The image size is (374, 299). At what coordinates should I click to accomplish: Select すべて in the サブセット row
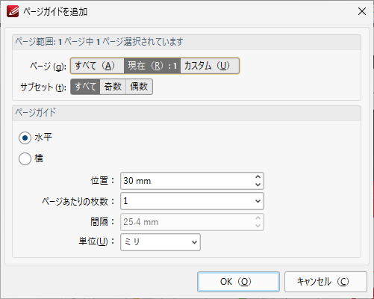pos(85,87)
